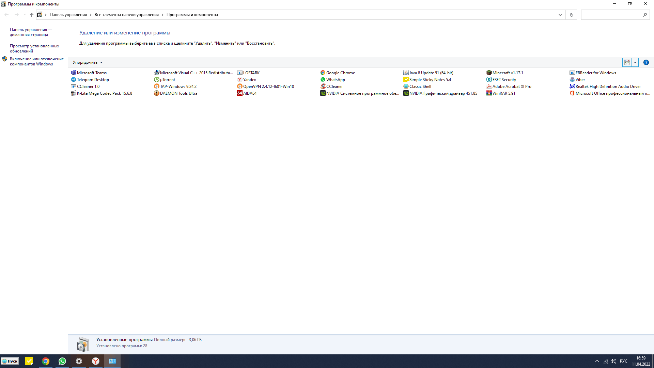This screenshot has width=654, height=368.
Task: Open WhatsApp from installed programs
Action: tap(335, 79)
